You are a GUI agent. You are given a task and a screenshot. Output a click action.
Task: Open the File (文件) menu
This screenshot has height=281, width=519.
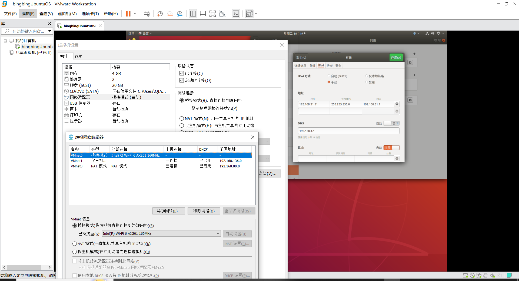10,14
